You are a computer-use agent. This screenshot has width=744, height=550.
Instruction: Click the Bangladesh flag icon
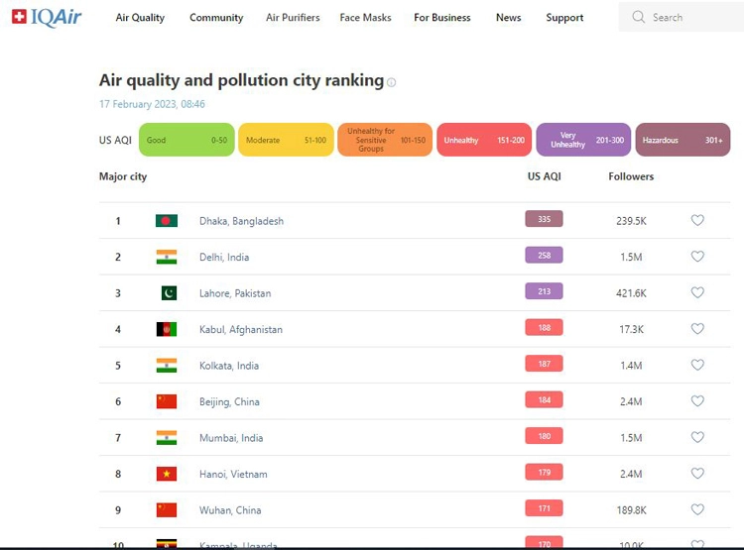tap(167, 221)
